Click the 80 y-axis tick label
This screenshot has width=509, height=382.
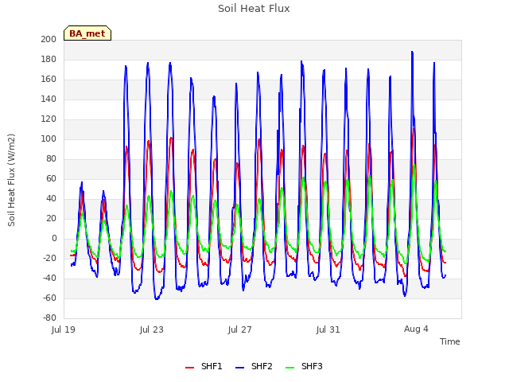[51, 158]
